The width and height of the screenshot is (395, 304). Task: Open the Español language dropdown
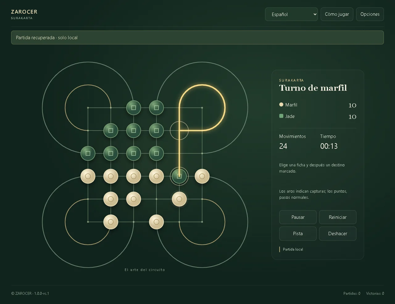tap(291, 14)
